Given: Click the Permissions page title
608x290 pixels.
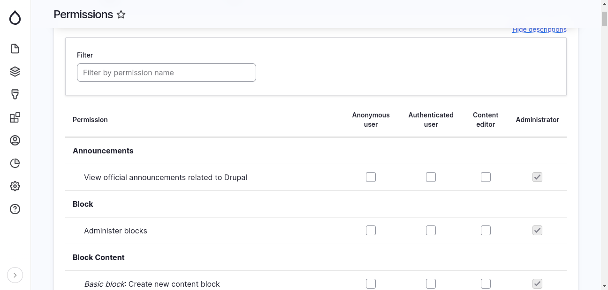Looking at the screenshot, I should (x=84, y=14).
